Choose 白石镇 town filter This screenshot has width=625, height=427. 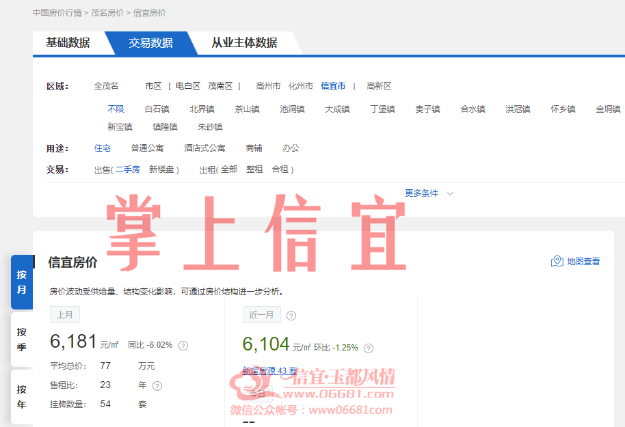157,109
